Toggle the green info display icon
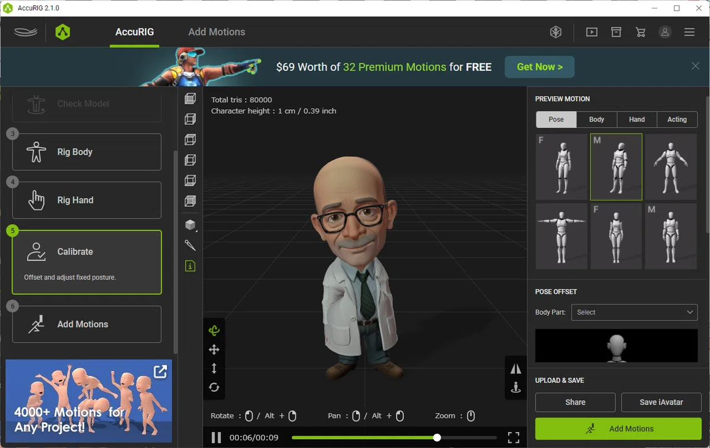Viewport: 710px width, 448px height. (x=190, y=266)
